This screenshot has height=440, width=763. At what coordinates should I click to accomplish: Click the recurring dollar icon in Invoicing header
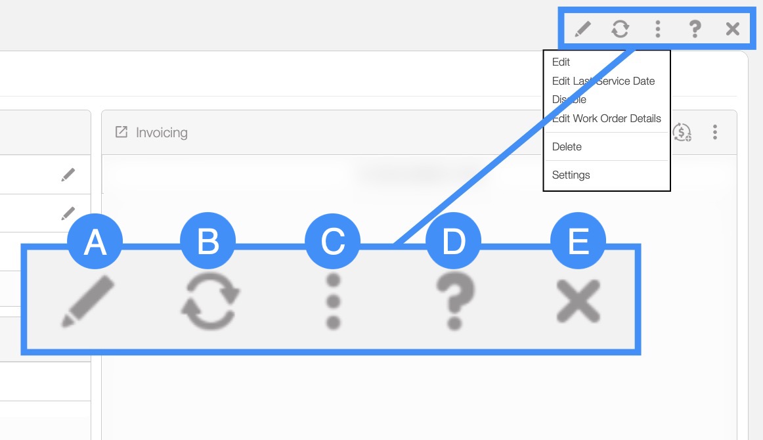683,132
